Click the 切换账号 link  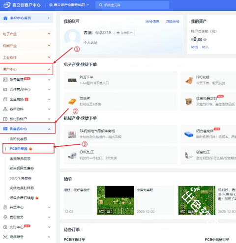pos(172,21)
